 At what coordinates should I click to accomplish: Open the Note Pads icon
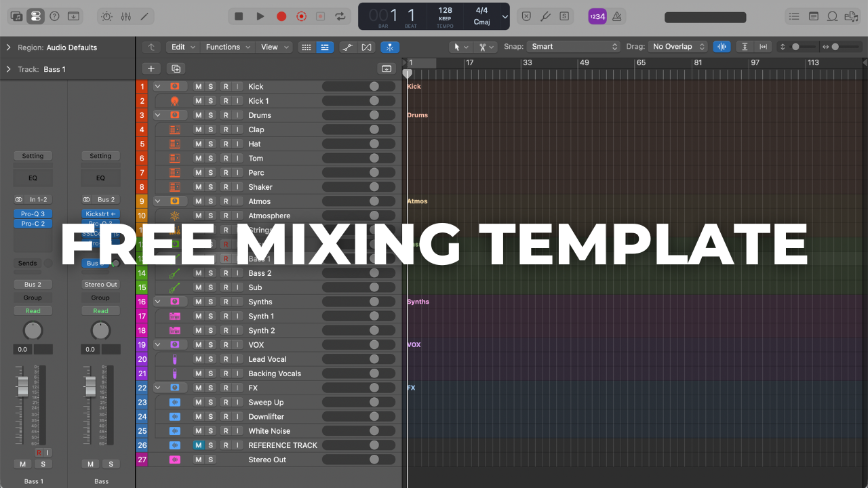813,16
